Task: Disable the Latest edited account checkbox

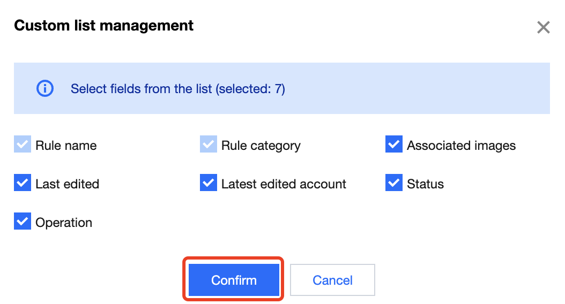Action: pos(208,183)
